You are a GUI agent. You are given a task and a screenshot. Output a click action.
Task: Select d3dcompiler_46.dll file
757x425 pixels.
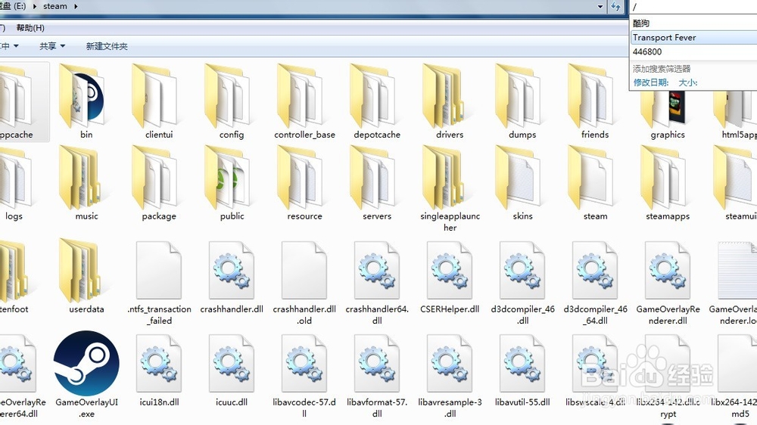[522, 282]
